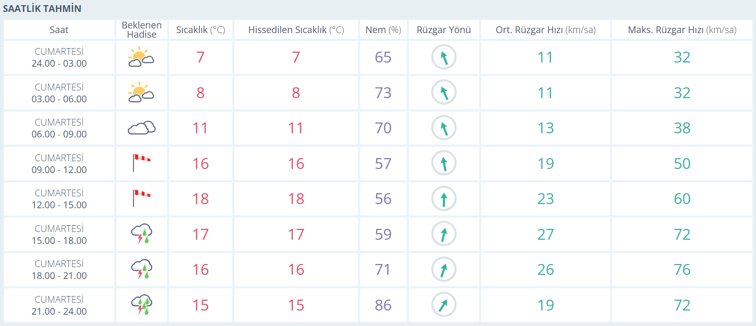Click the wind direction arrow for 06.00 - 09.00

[443, 128]
